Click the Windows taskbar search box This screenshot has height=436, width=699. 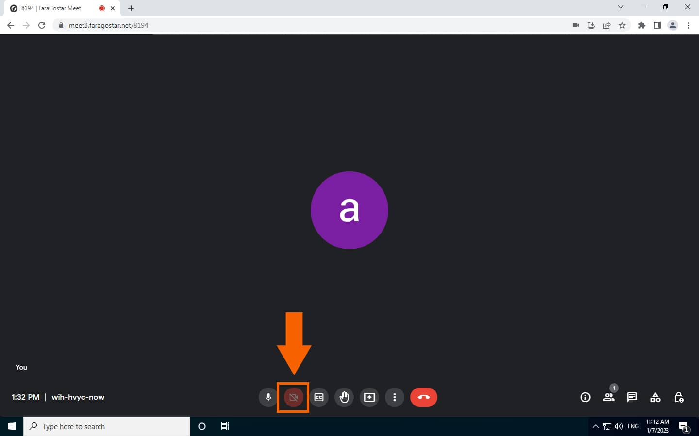click(107, 426)
